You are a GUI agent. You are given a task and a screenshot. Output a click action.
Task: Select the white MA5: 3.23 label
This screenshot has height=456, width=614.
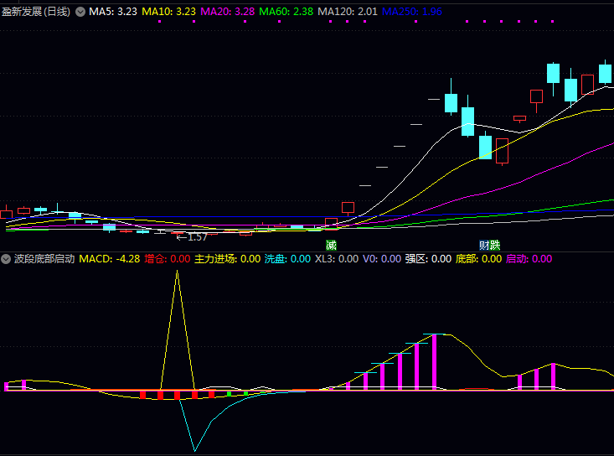(x=113, y=12)
